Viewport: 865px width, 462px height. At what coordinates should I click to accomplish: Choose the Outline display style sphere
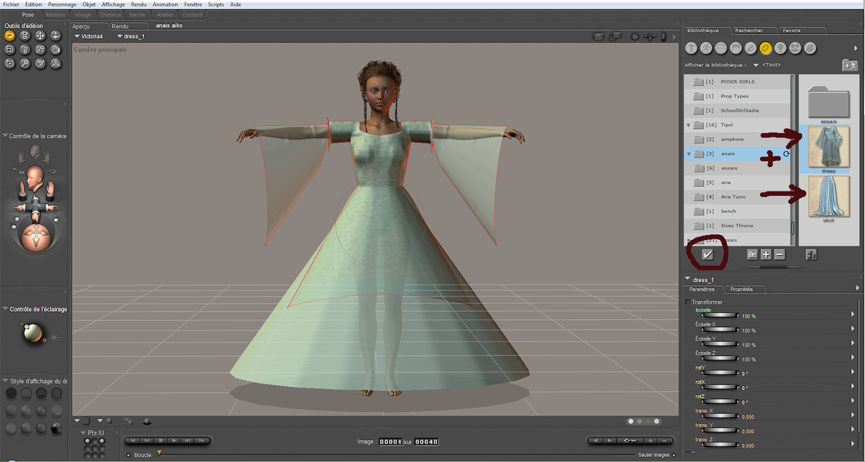(26, 393)
